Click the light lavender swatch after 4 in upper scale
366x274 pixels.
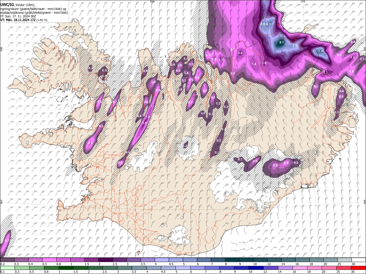162,260
